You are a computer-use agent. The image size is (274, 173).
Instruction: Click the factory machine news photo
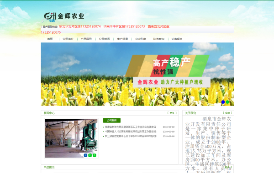coord(71,138)
